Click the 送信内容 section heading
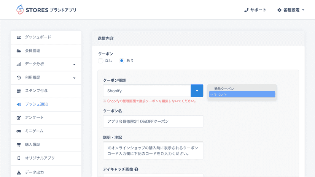This screenshot has width=315, height=177. (106, 38)
